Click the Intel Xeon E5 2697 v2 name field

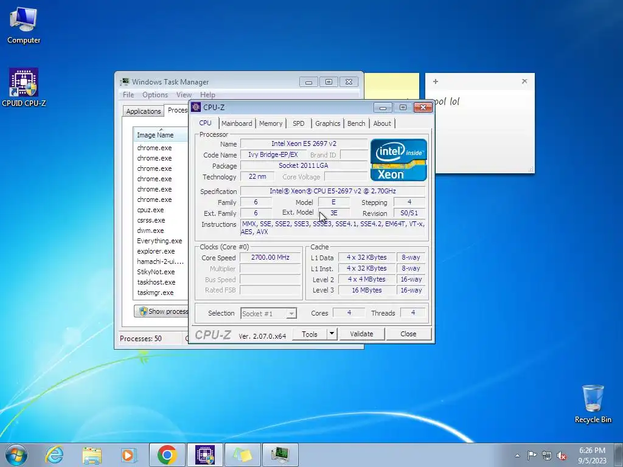point(304,144)
